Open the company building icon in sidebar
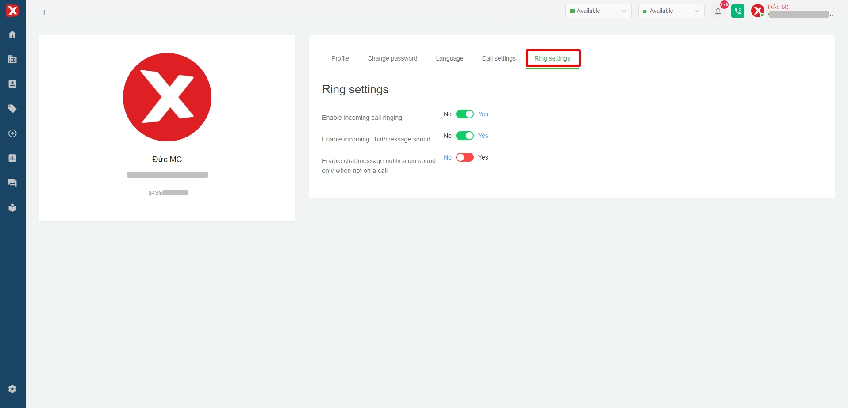This screenshot has width=848, height=408. [12, 59]
